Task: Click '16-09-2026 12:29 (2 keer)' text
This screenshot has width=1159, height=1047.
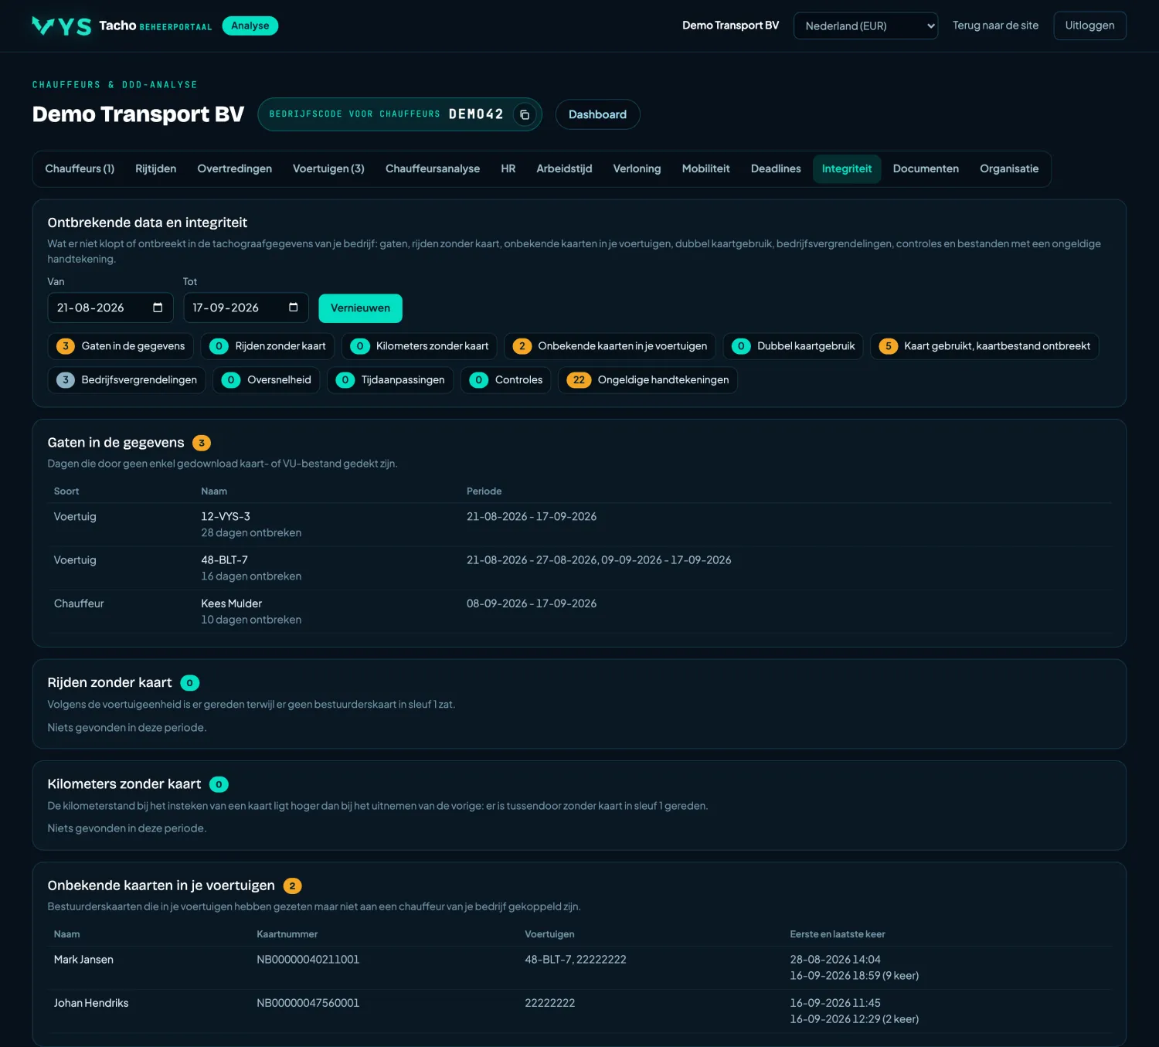Action: [x=855, y=1019]
